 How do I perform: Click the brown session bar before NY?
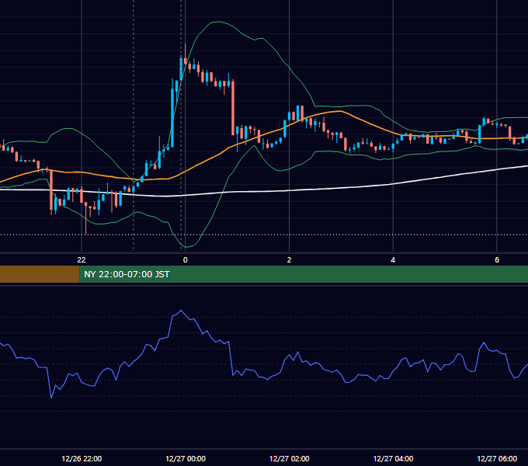40,274
